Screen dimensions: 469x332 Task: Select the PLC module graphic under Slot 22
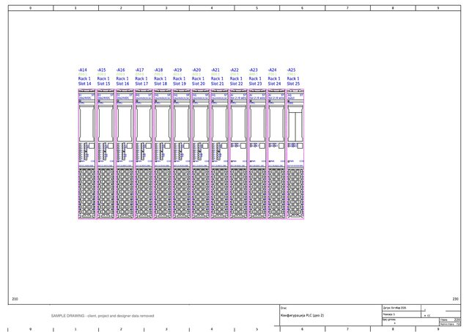point(238,154)
